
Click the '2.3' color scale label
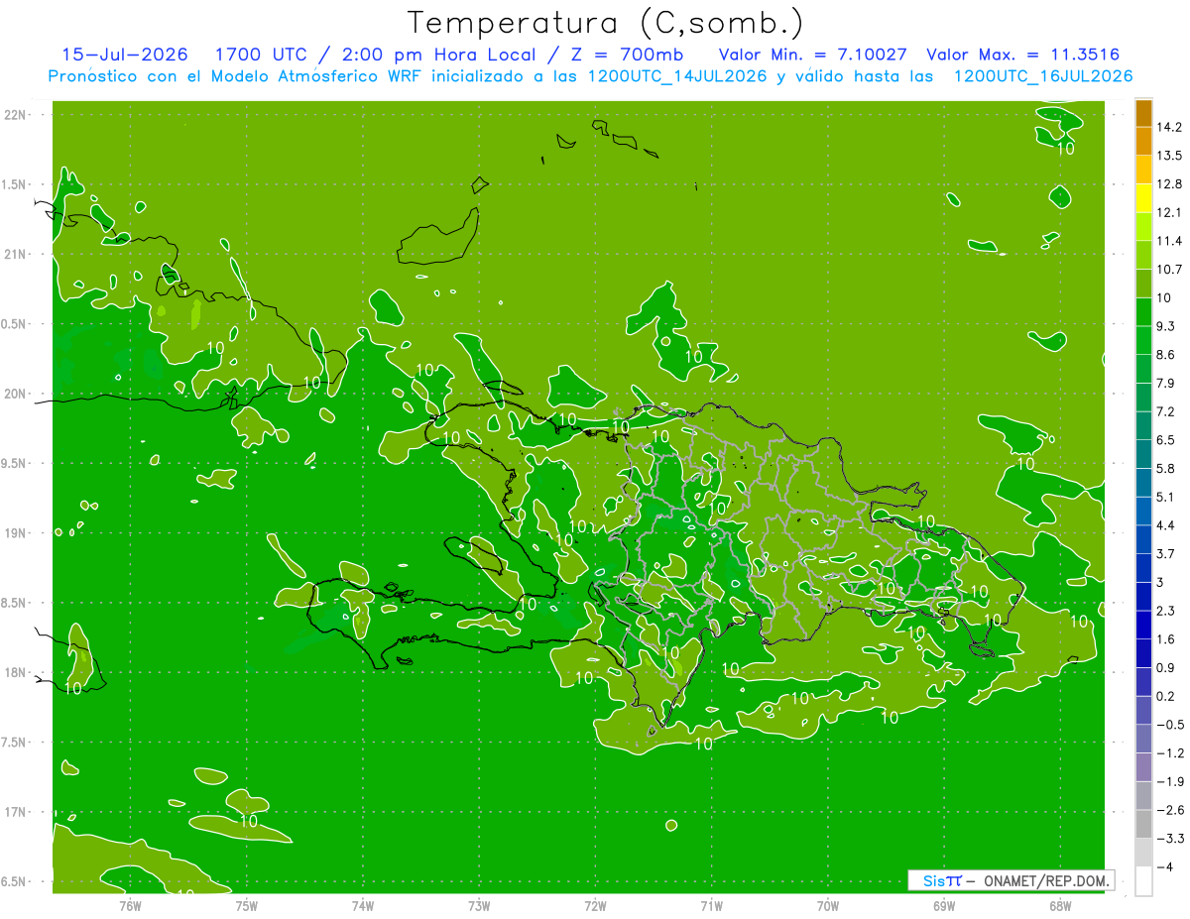tap(1166, 611)
